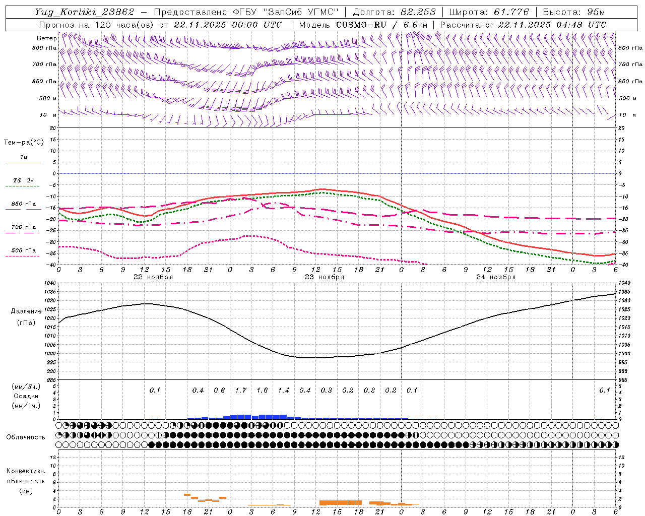Image resolution: width=645 pixels, height=516 pixels.
Task: Select the 23 ноября date label
Action: click(x=324, y=277)
